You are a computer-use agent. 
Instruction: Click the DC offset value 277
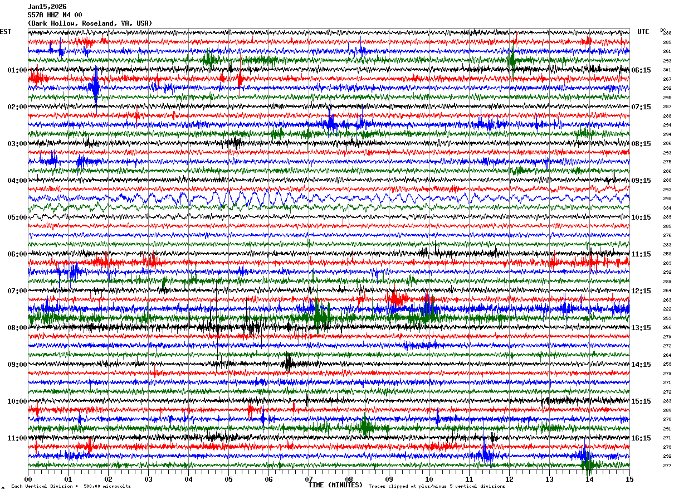click(x=667, y=466)
